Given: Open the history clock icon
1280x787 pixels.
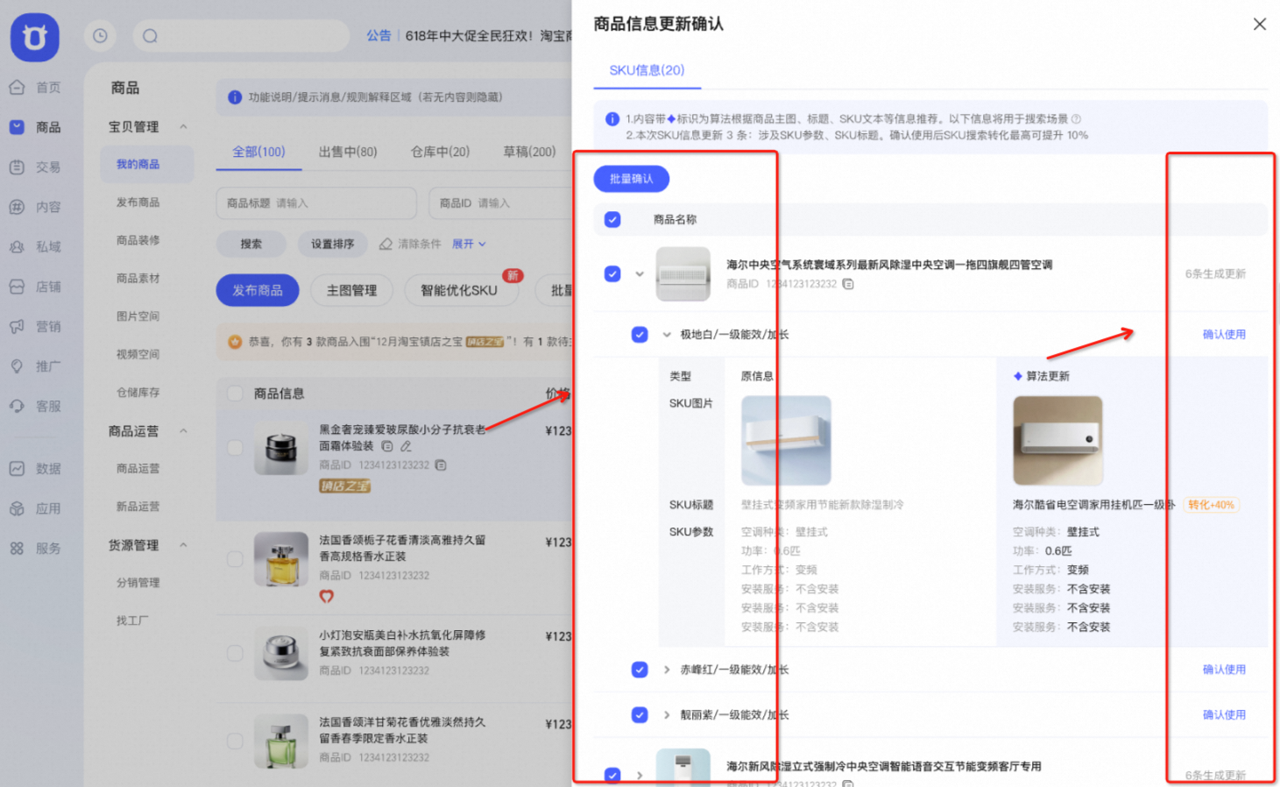Looking at the screenshot, I should click(101, 36).
